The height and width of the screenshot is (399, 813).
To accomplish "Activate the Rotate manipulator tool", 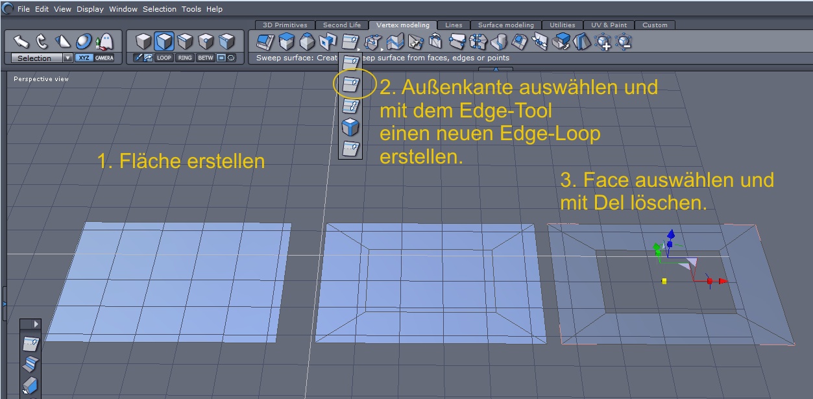I will (42, 42).
